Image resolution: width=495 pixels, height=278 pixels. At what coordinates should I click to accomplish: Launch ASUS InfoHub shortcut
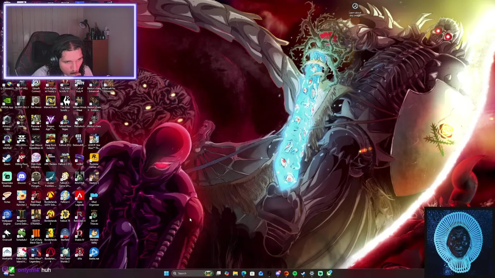click(x=7, y=142)
